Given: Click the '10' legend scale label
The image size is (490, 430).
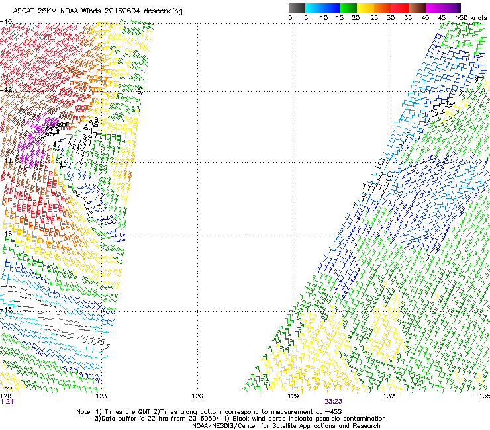Looking at the screenshot, I should [x=324, y=18].
